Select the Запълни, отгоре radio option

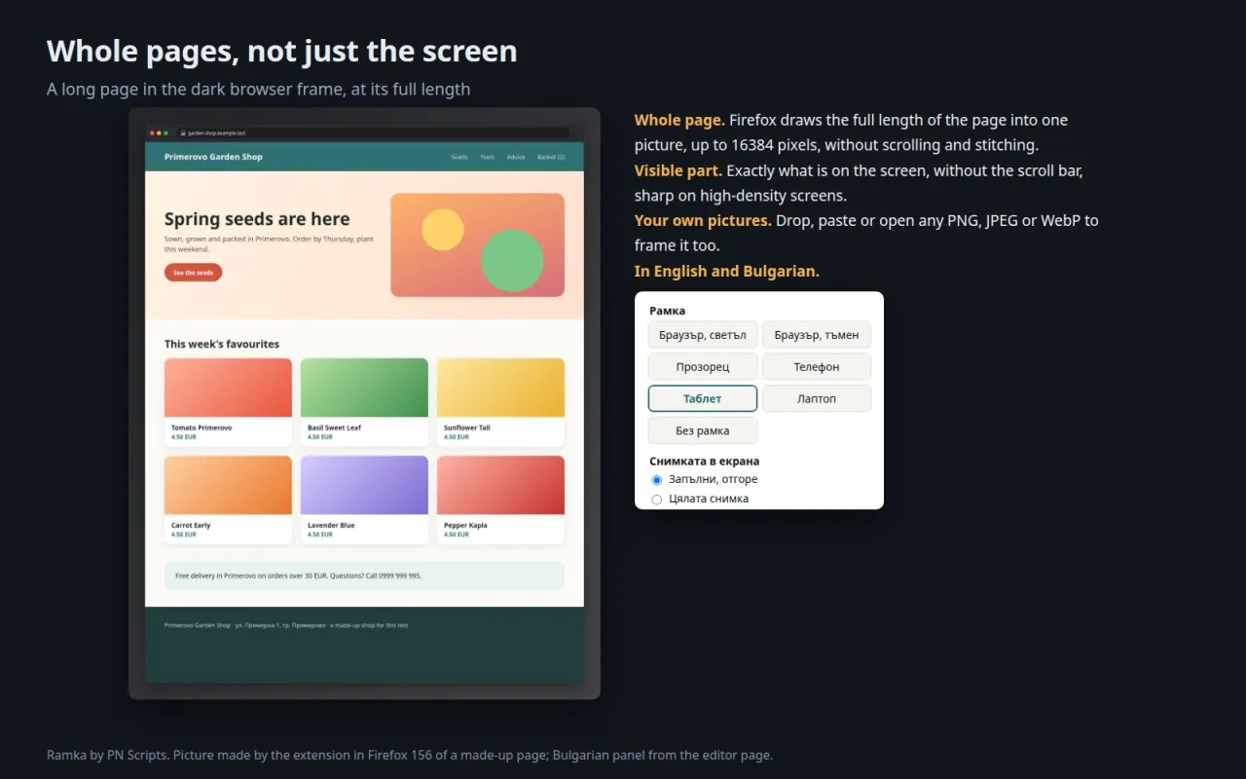656,480
